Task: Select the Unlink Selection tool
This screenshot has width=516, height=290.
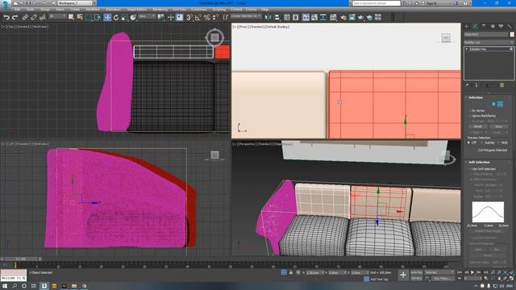Action: click(x=34, y=18)
